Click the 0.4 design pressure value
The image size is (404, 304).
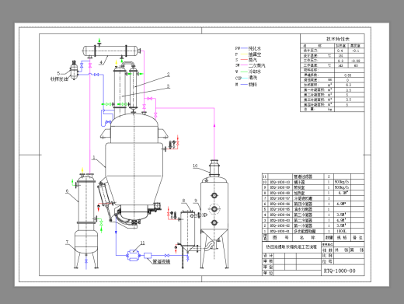click(340, 51)
